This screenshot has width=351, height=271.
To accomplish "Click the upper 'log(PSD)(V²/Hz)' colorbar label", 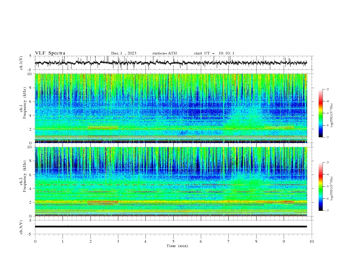I will coord(332,116).
